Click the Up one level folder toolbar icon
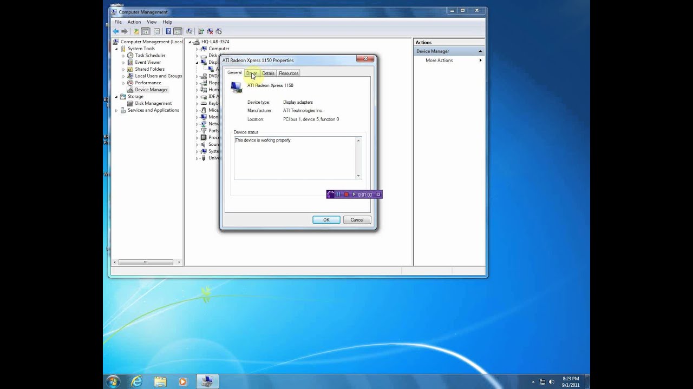This screenshot has height=389, width=693. tap(136, 31)
